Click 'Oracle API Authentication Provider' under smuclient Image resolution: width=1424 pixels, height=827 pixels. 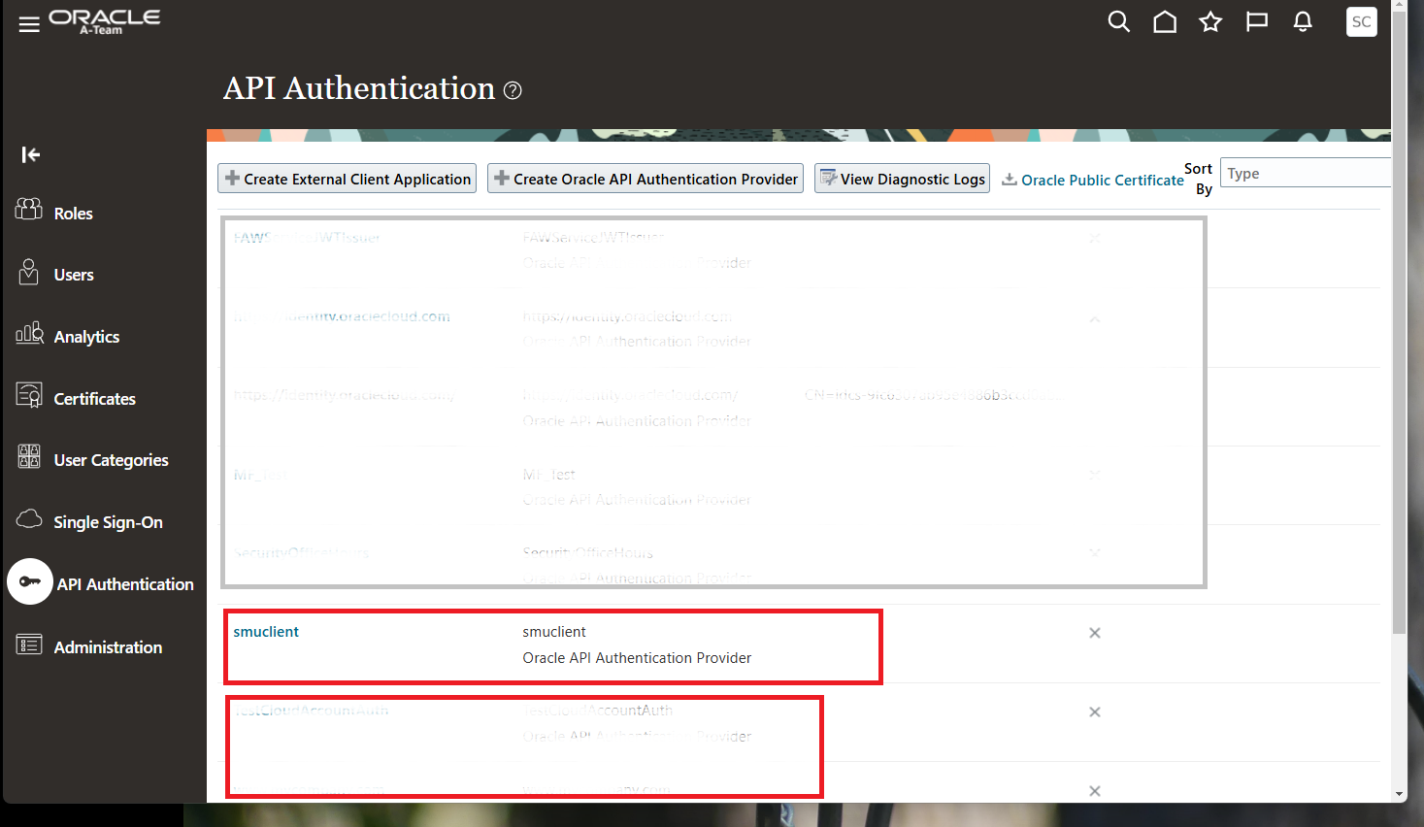pyautogui.click(x=637, y=658)
